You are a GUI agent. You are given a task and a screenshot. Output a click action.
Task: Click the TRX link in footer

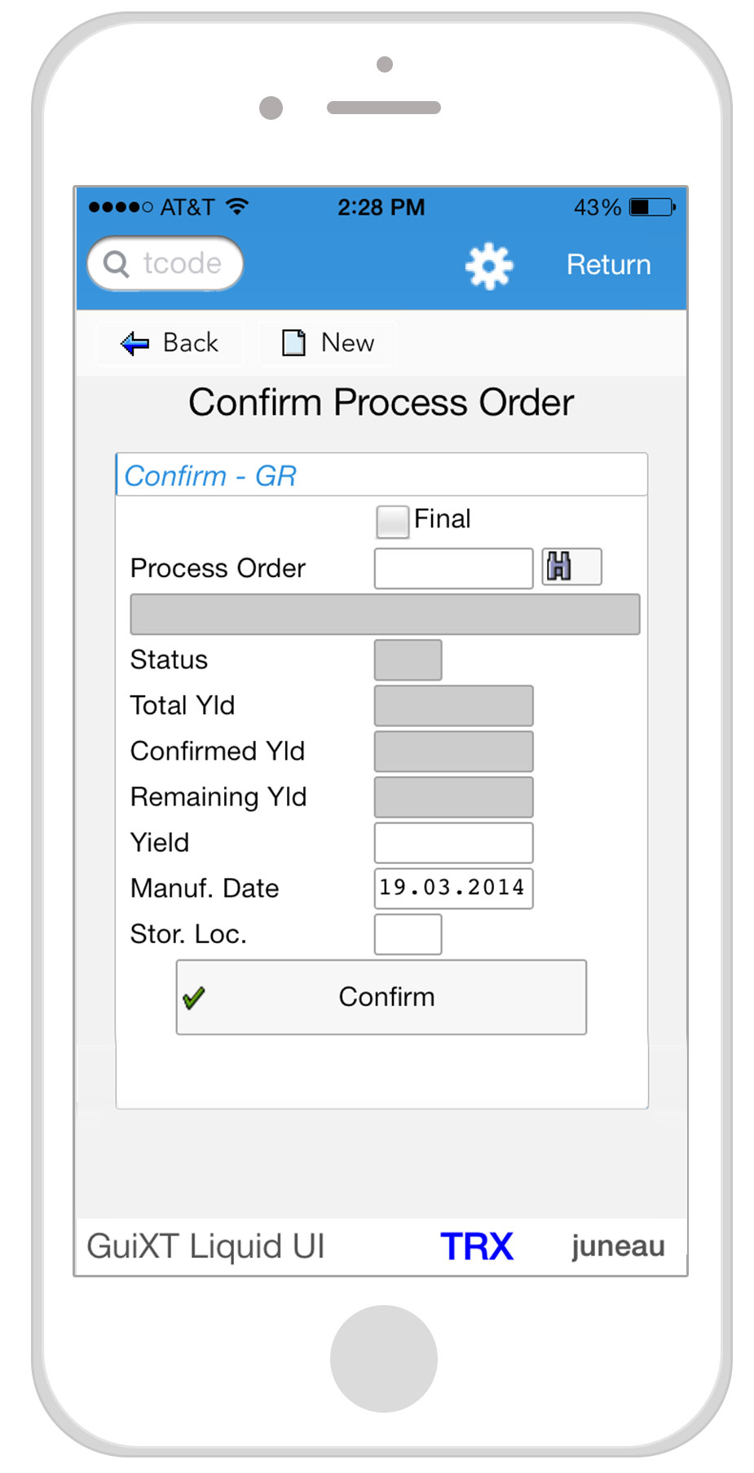477,1246
